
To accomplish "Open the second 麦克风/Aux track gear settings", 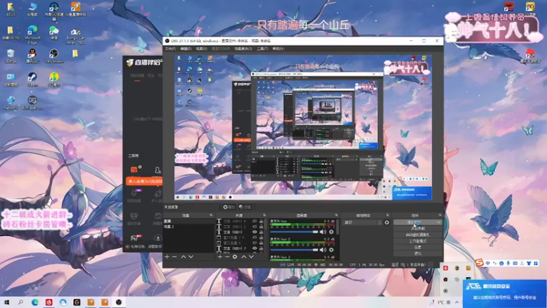I will 331,250.
